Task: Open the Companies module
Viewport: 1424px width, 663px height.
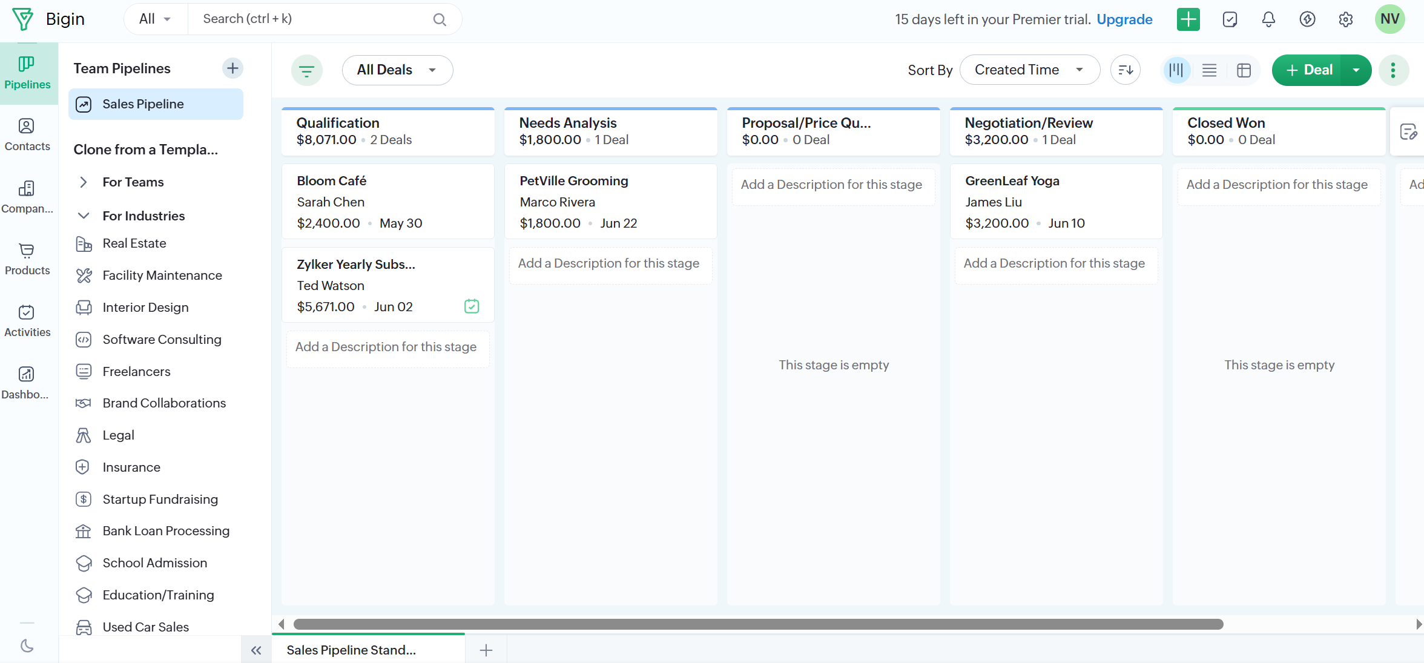Action: [x=28, y=197]
